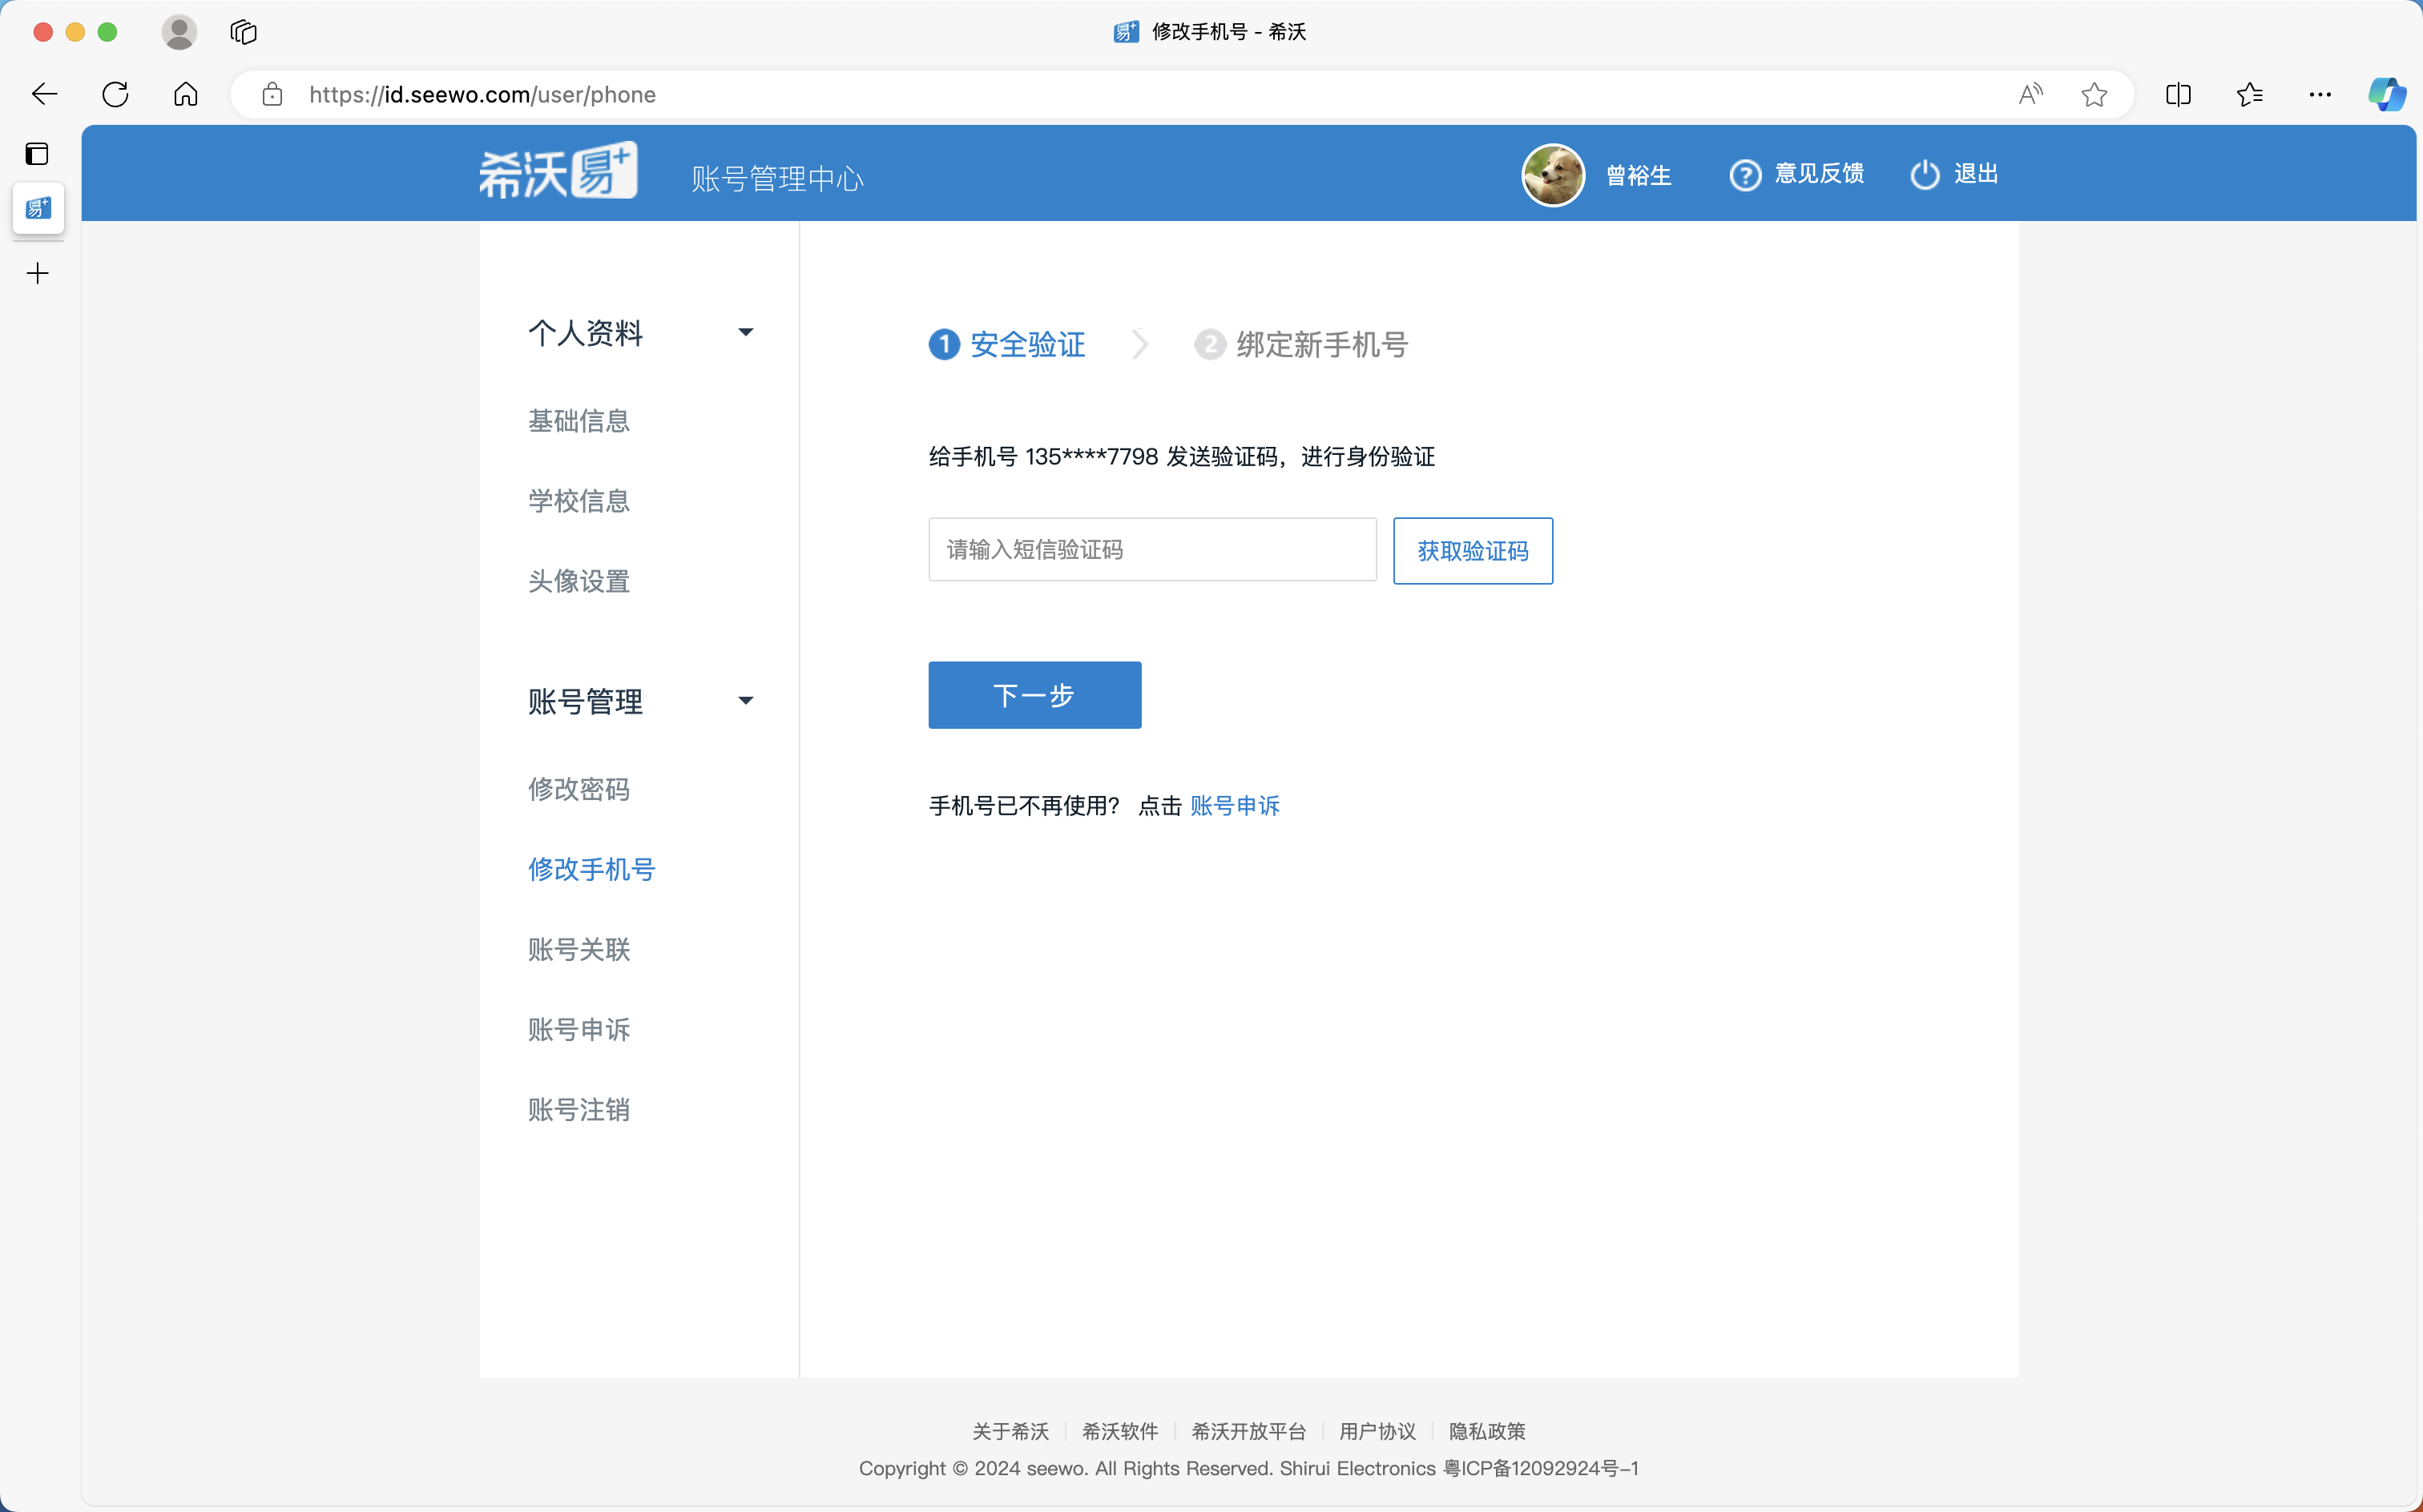Collapse the 账号管理 section arrow
2423x1512 pixels.
tap(745, 701)
